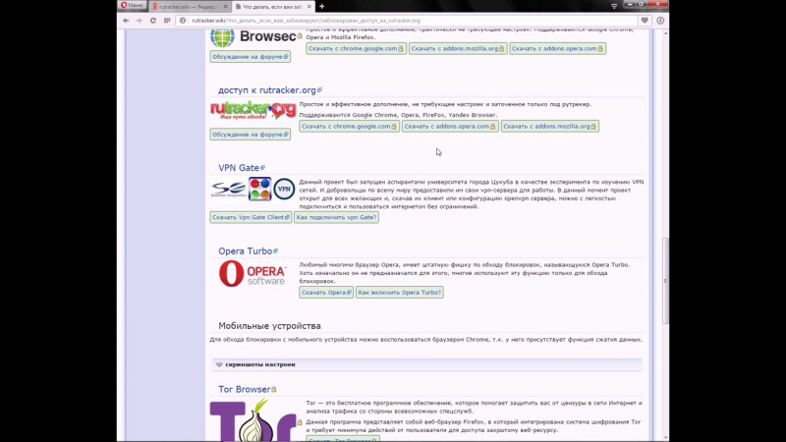Reload the page
The width and height of the screenshot is (786, 442).
point(153,21)
